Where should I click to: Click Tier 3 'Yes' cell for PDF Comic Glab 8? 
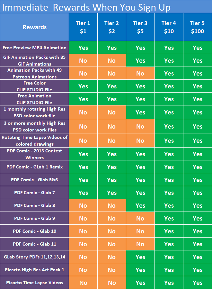140,206
